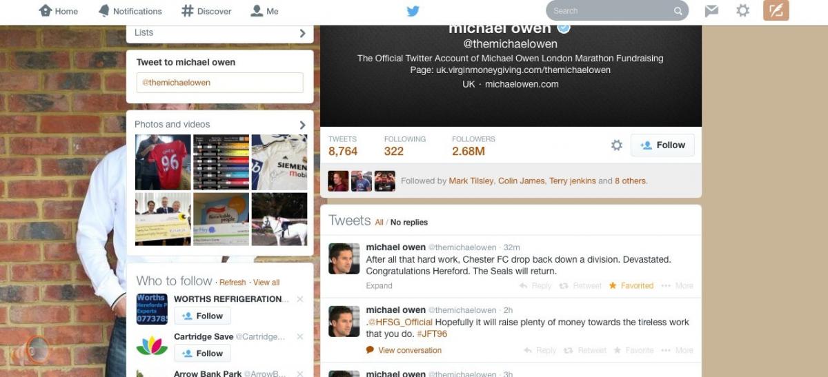Reply to the Chester FC tweet
828x377 pixels.
pyautogui.click(x=535, y=285)
